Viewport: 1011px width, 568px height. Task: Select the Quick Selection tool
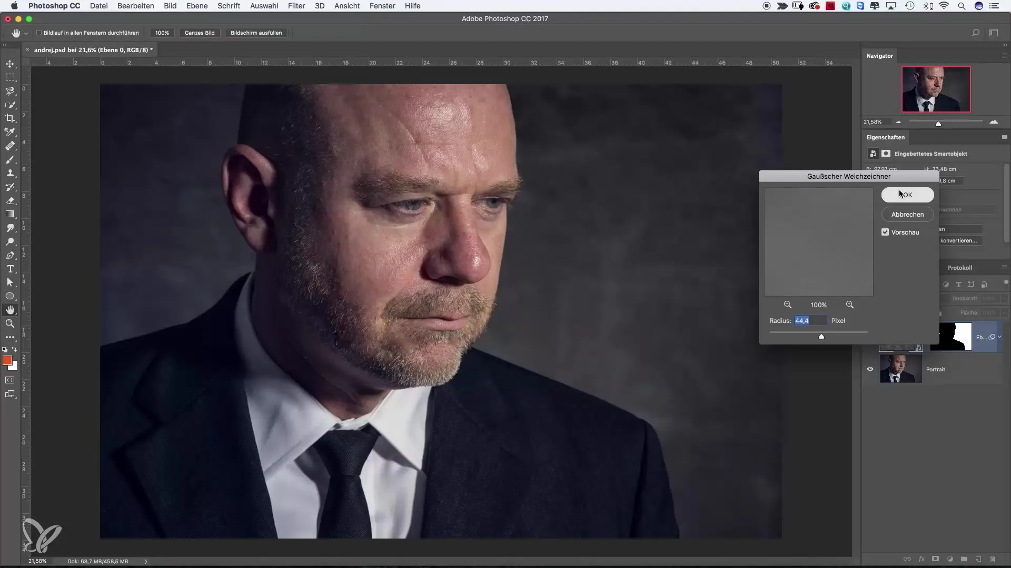tap(10, 105)
